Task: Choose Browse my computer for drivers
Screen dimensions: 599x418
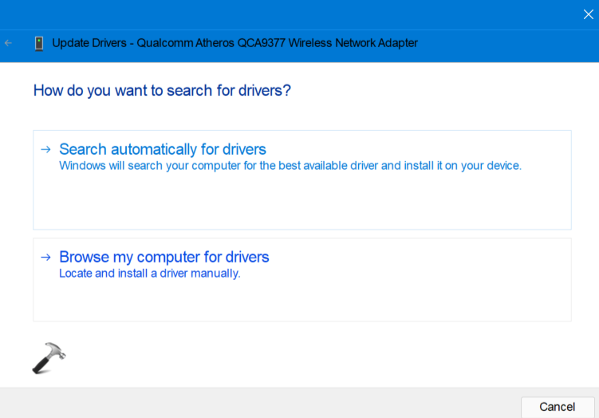Action: 164,257
